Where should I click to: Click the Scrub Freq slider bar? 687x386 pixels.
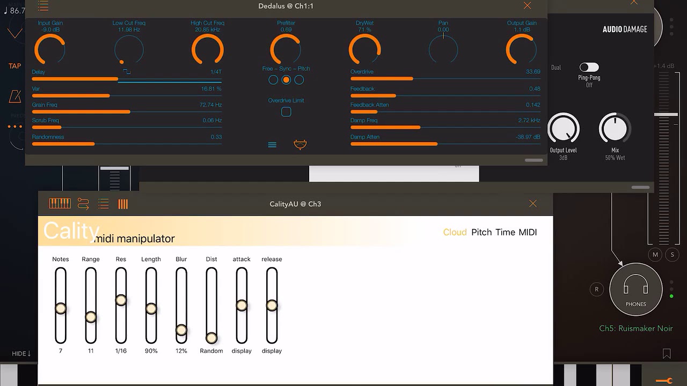point(127,127)
